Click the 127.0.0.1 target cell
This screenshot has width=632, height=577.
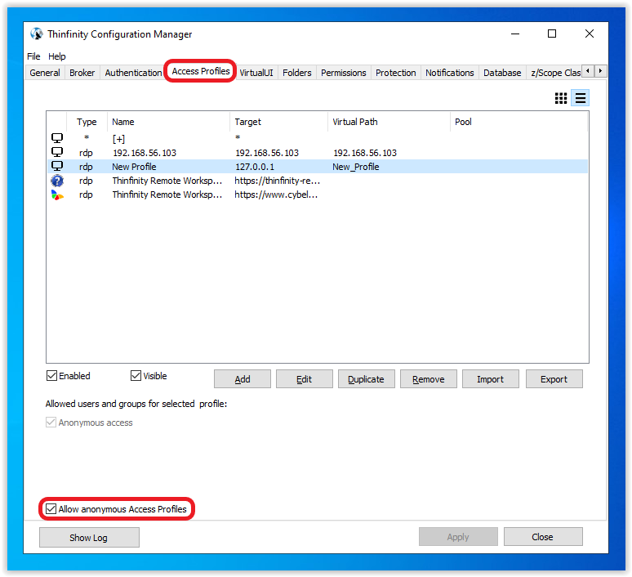click(x=255, y=167)
